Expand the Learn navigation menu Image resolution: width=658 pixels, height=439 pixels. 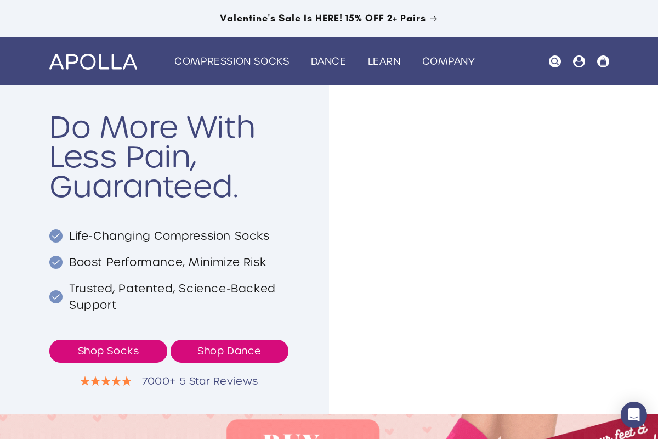(x=384, y=61)
